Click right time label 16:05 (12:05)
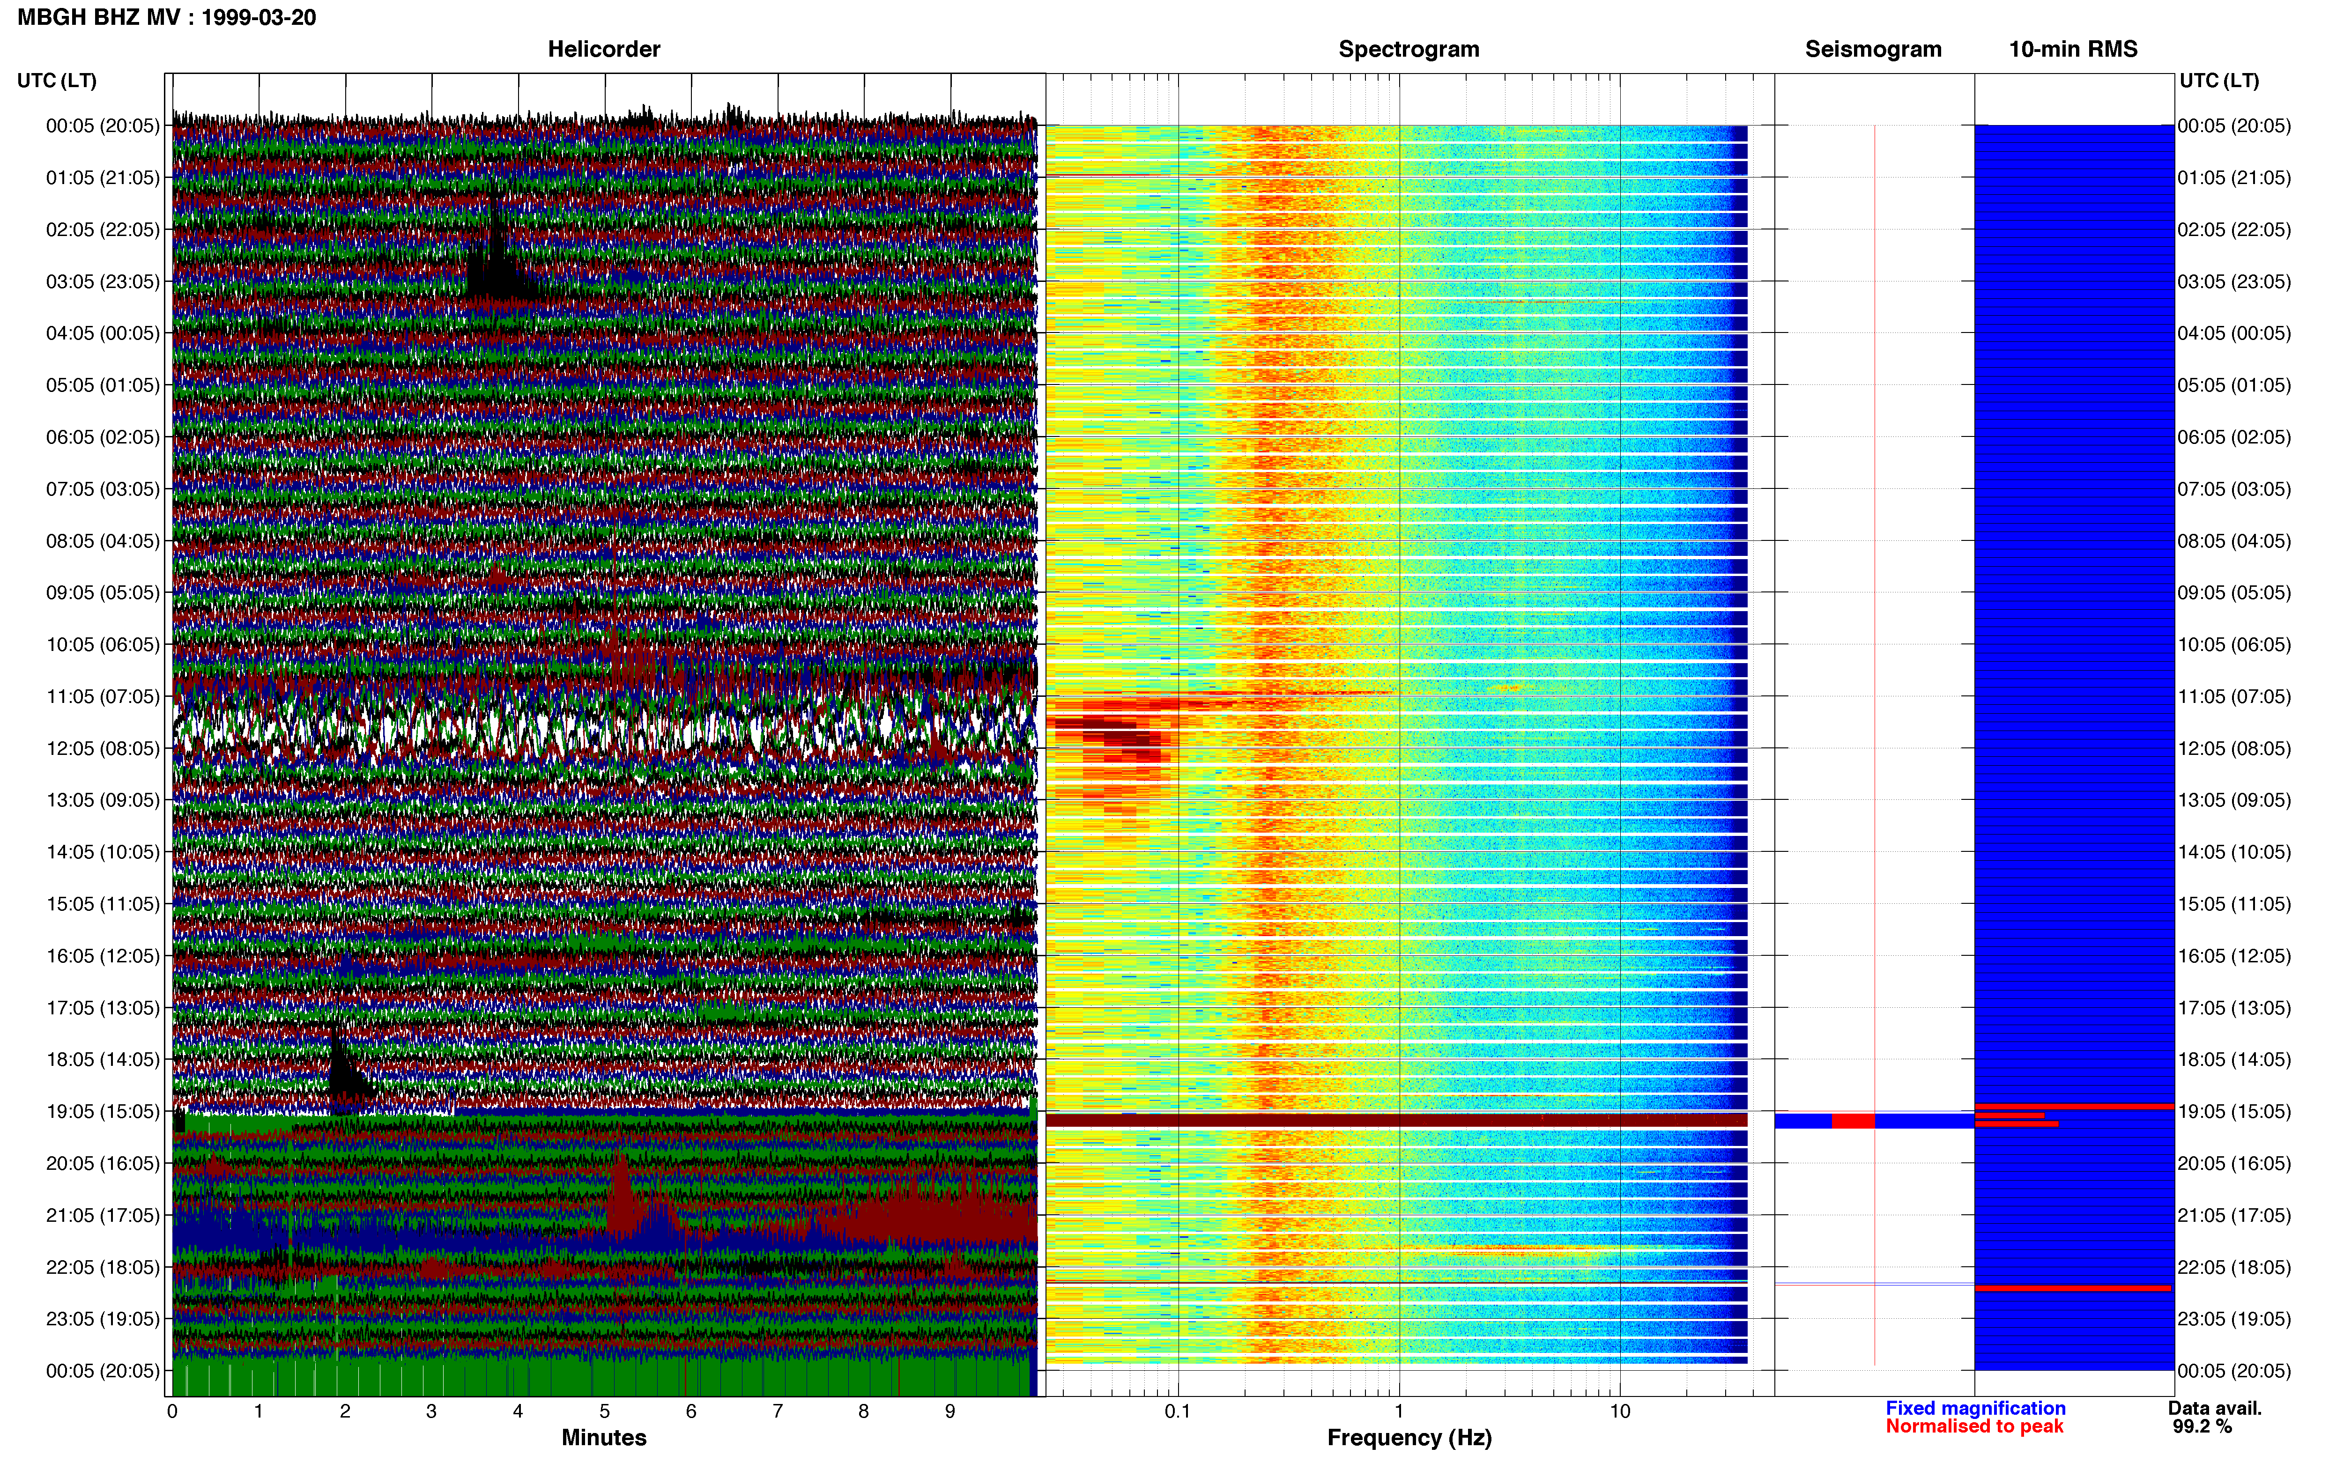 coord(2234,957)
